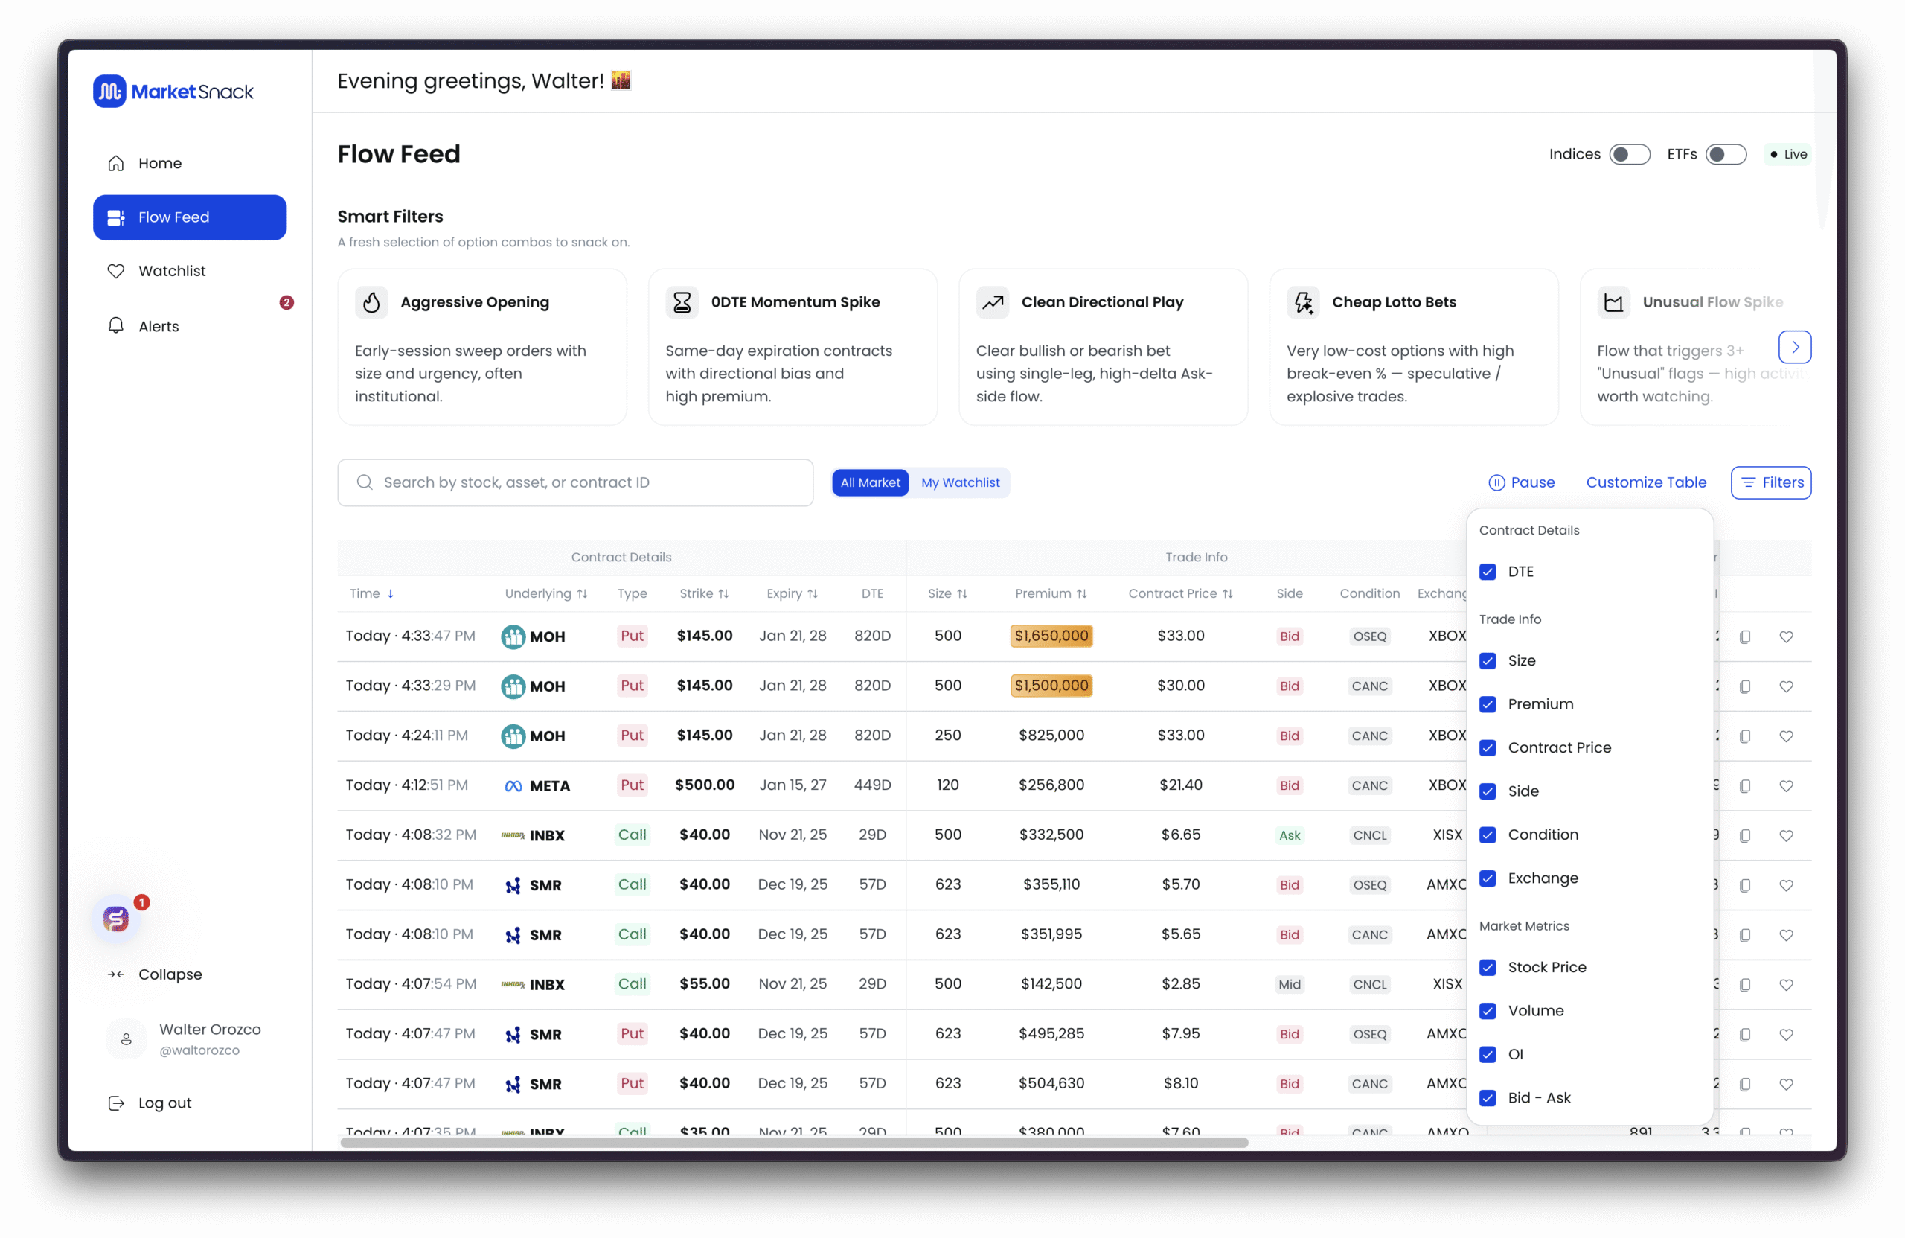The width and height of the screenshot is (1905, 1238).
Task: Enable the ETFs toggle
Action: (x=1725, y=155)
